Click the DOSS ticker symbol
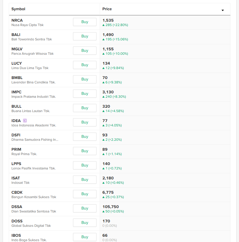This screenshot has width=239, height=242. click(x=17, y=221)
